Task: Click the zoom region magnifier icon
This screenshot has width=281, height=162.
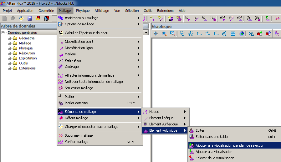Action: click(172, 34)
